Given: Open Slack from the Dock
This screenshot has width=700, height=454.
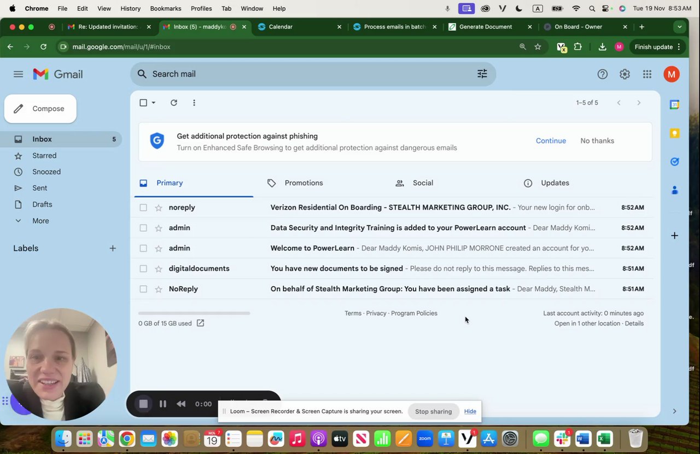Looking at the screenshot, I should click(x=562, y=438).
